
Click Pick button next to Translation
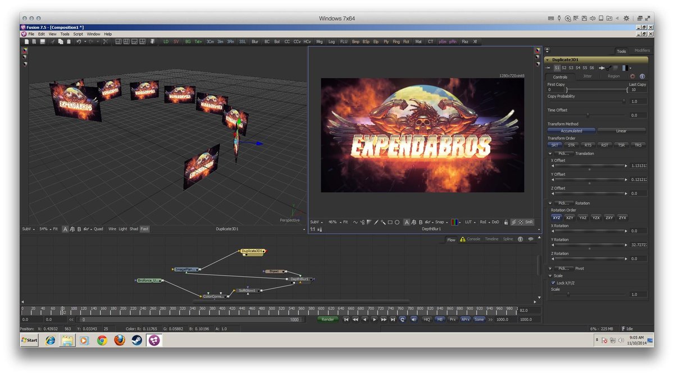click(x=563, y=153)
